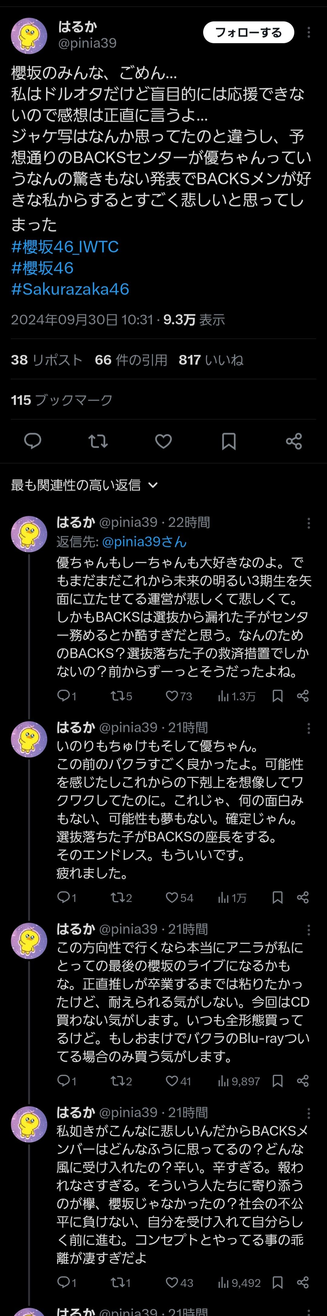Open はるか's profile picture in header
The height and width of the screenshot is (1316, 327).
(x=29, y=36)
